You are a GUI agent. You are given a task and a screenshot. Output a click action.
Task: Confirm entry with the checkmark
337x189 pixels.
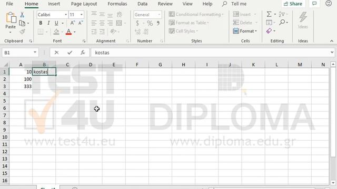[70, 52]
